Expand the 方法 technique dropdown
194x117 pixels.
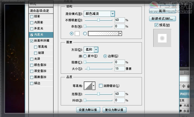coord(96,50)
